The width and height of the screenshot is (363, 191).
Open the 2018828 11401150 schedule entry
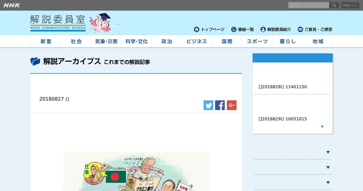click(x=283, y=87)
